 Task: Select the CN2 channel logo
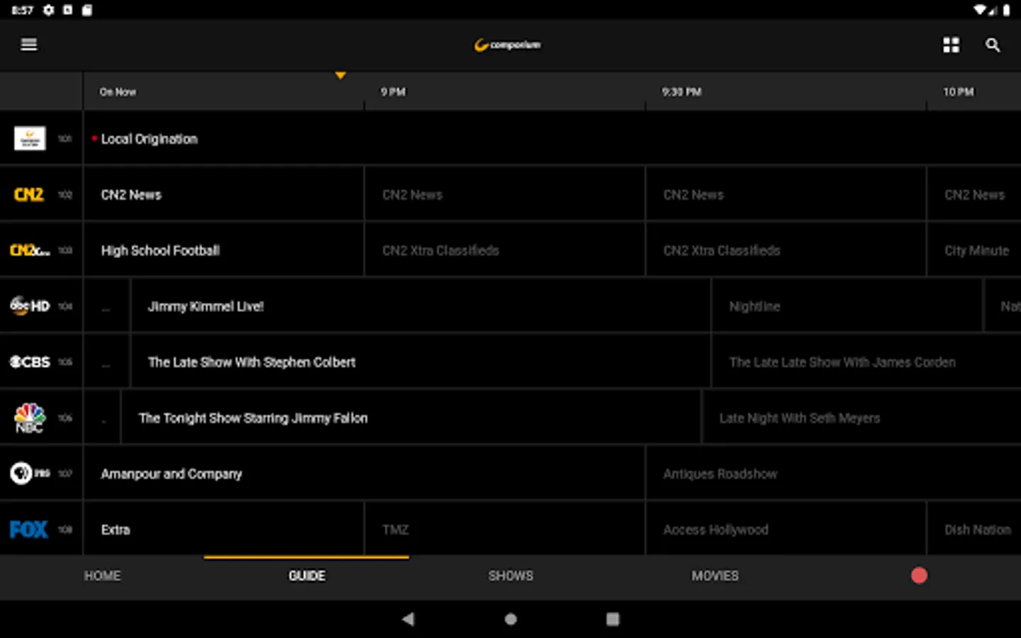coord(29,194)
